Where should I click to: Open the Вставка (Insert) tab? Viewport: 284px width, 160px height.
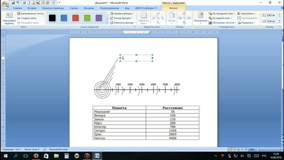click(x=32, y=8)
